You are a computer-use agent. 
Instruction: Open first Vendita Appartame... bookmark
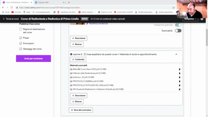tap(144, 12)
